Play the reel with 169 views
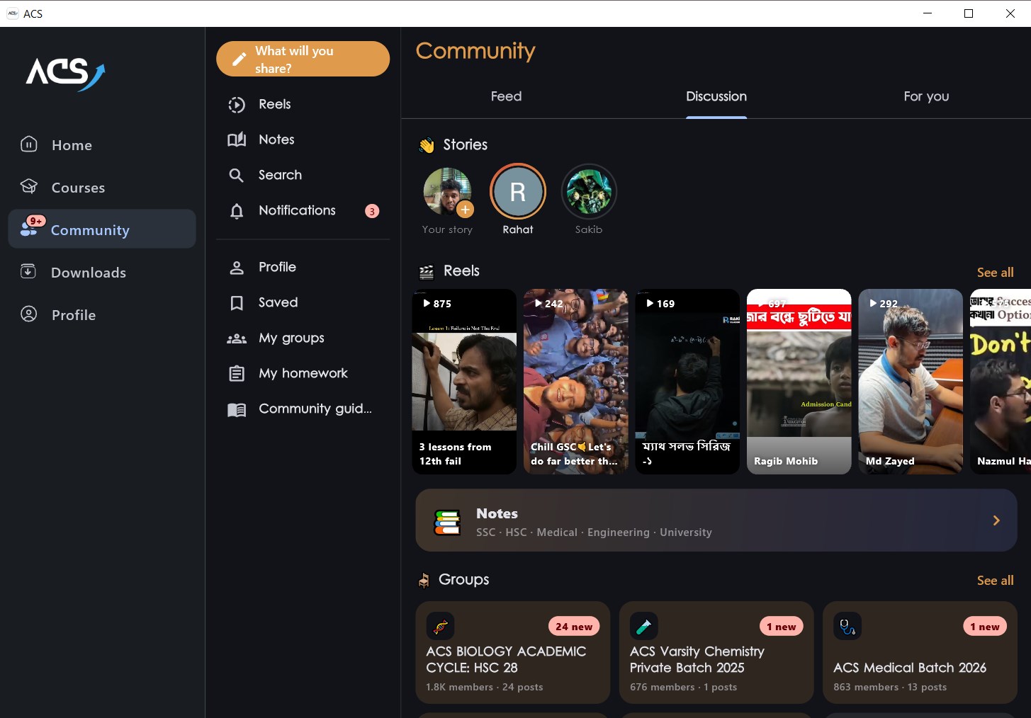The height and width of the screenshot is (718, 1031). [687, 382]
